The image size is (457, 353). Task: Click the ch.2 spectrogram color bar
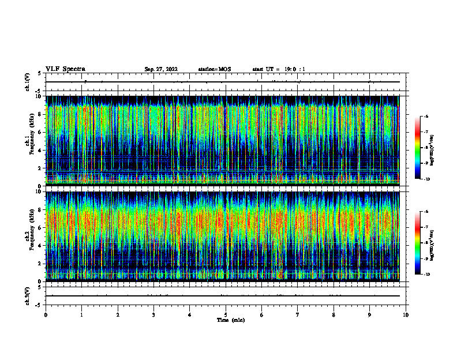point(417,243)
